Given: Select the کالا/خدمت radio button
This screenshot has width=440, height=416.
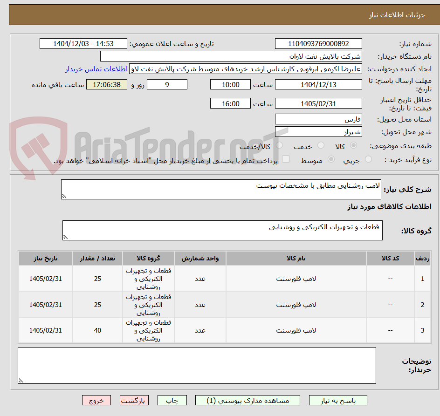Looking at the screenshot, I should pyautogui.click(x=279, y=145).
